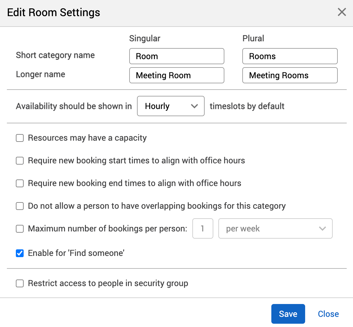Click the Save button

tap(288, 314)
